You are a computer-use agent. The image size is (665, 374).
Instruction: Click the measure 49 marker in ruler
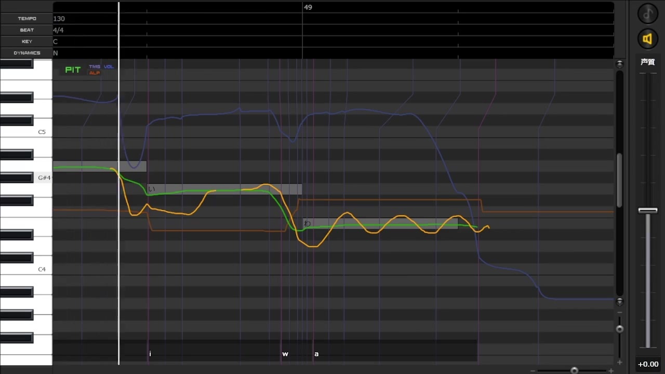click(308, 7)
